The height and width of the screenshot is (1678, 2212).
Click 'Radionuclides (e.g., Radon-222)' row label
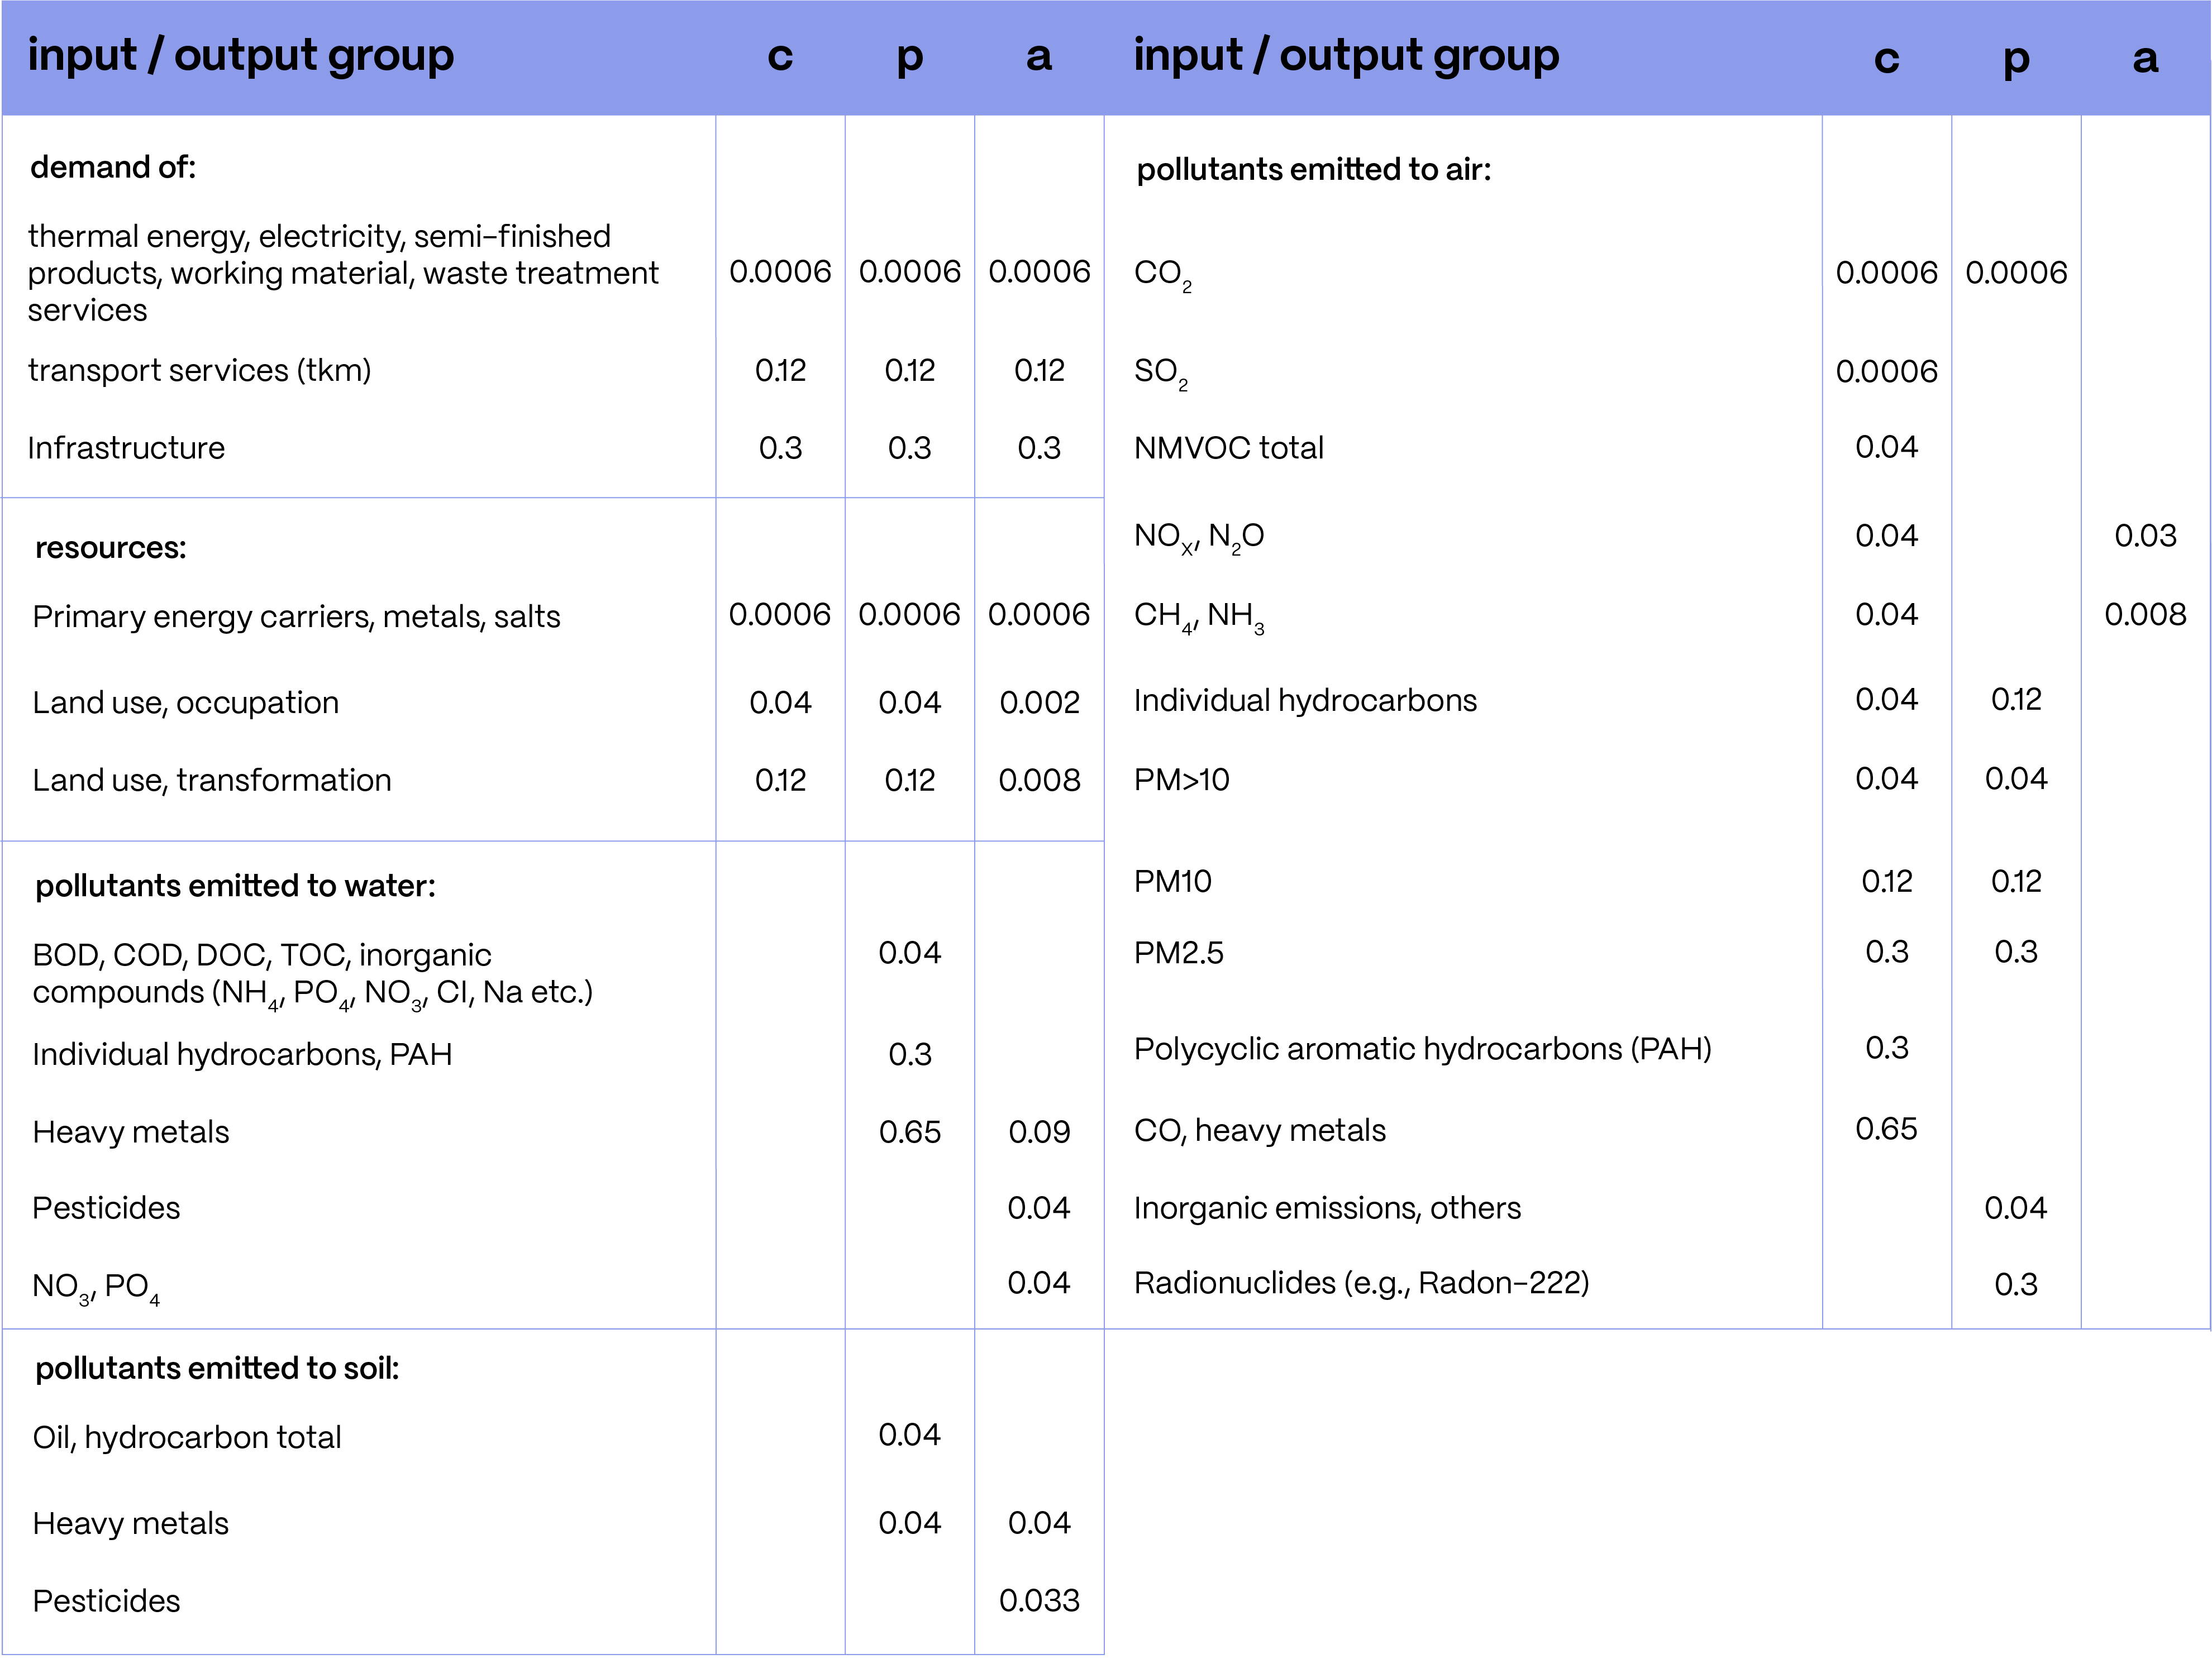tap(1361, 1283)
